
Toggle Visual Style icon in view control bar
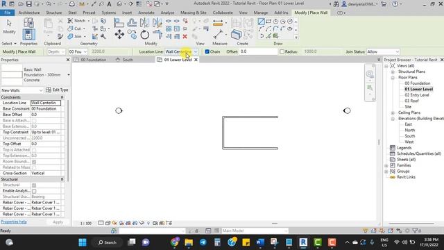pyautogui.click(x=108, y=223)
